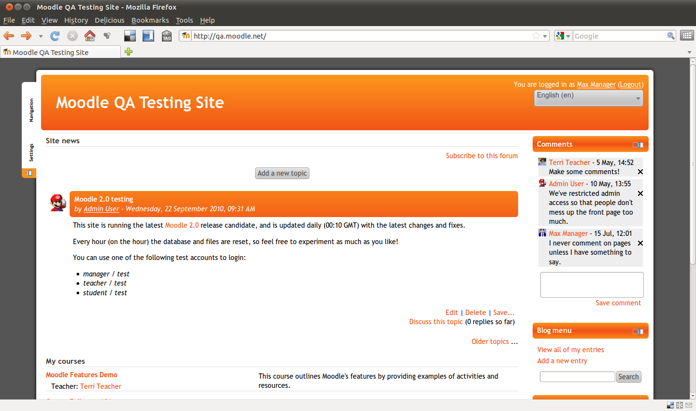Delete Terri Teacher's comment
This screenshot has height=411, width=696.
(x=640, y=172)
